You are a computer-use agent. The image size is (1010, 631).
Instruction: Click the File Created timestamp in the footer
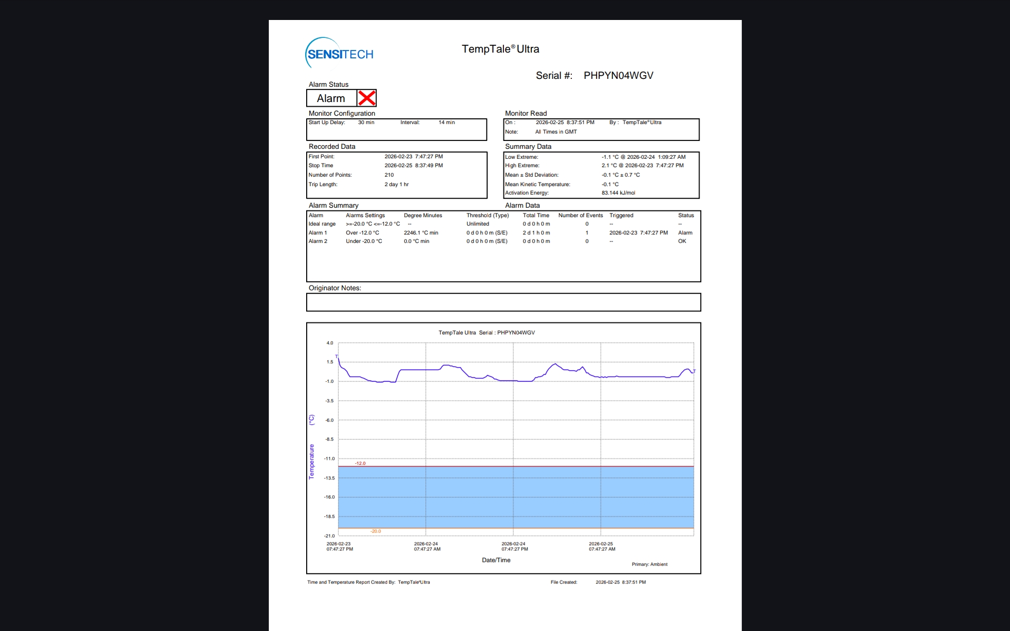(621, 582)
